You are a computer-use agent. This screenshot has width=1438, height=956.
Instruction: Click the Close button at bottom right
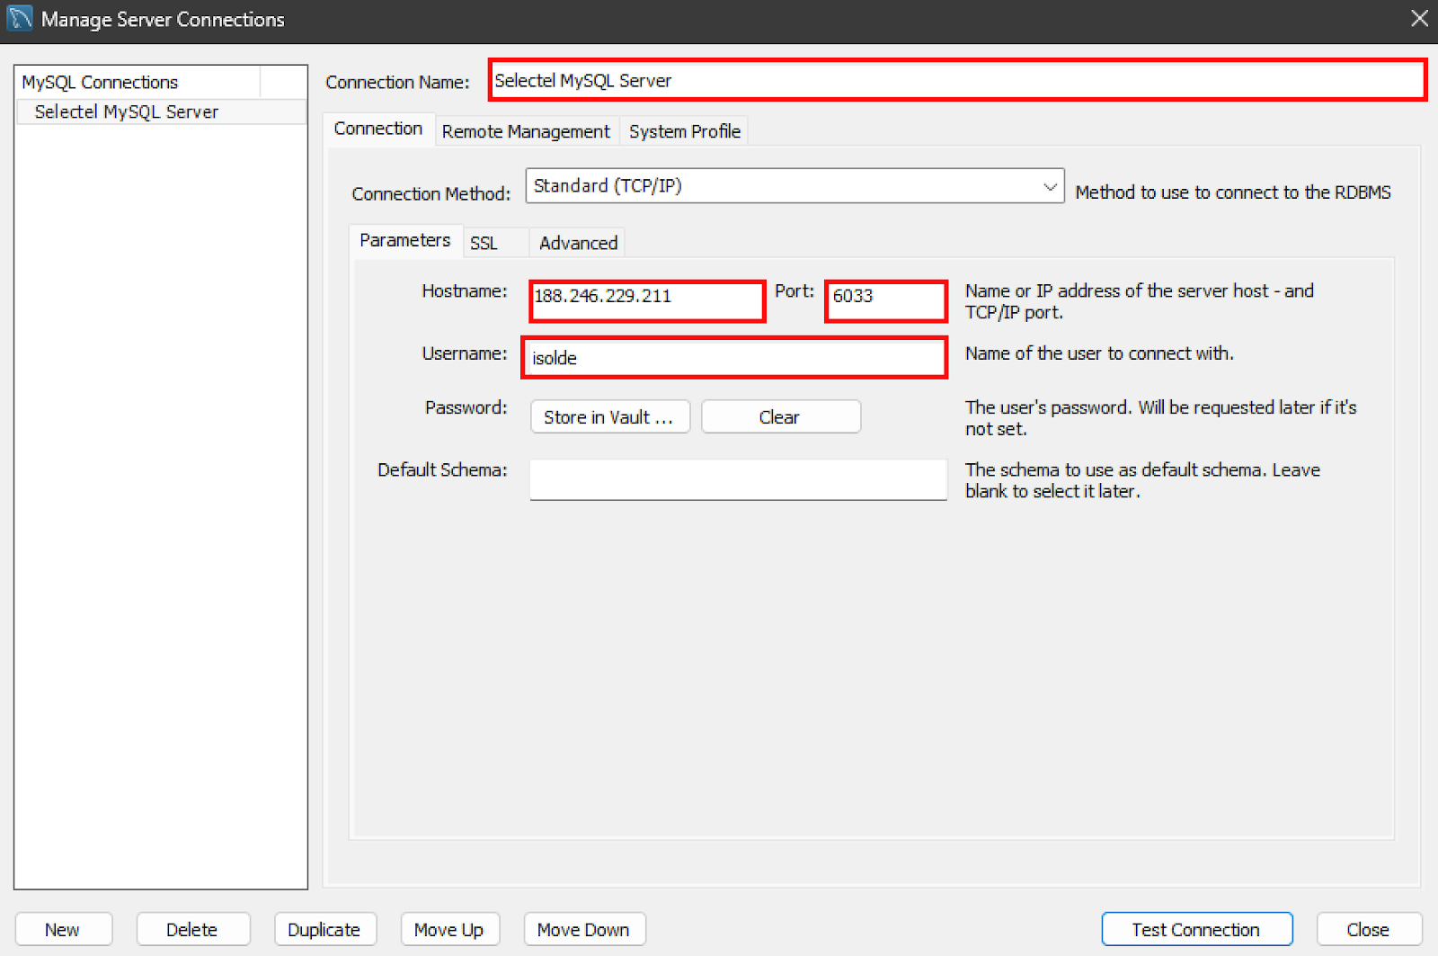(x=1369, y=929)
